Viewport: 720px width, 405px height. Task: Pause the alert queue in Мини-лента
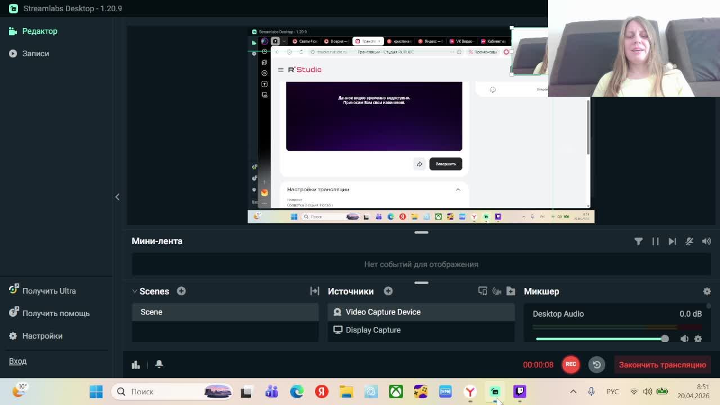coord(655,241)
